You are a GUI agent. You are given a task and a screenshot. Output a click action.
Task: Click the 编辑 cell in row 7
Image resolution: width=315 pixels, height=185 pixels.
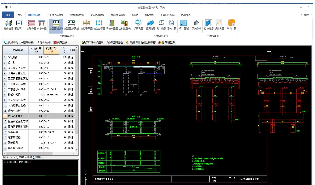[71, 89]
